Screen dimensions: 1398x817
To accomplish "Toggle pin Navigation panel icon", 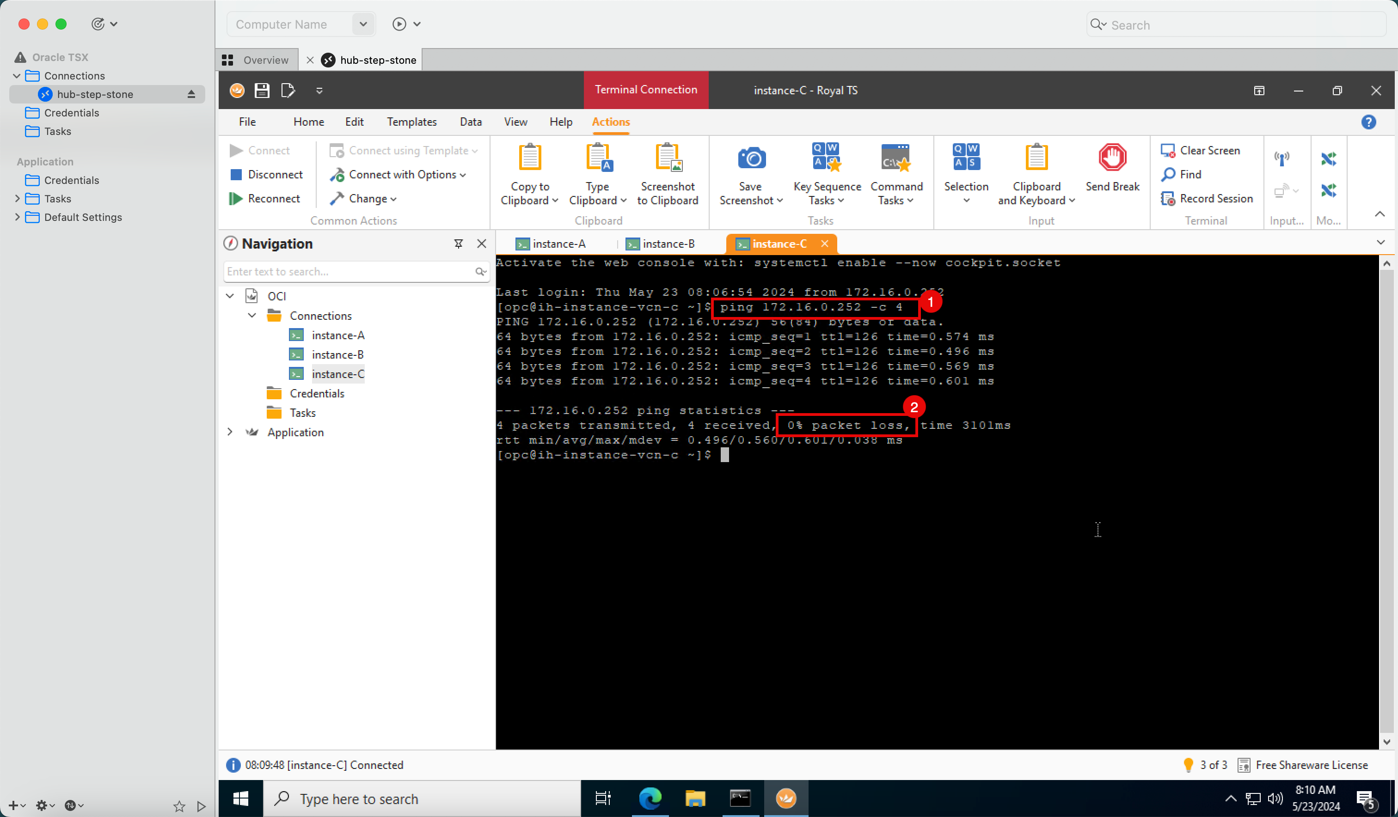I will pos(458,243).
